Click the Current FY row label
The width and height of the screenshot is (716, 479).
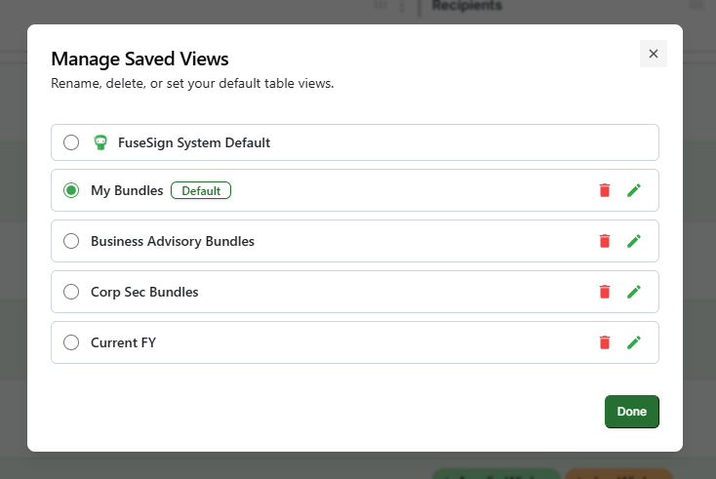(123, 342)
